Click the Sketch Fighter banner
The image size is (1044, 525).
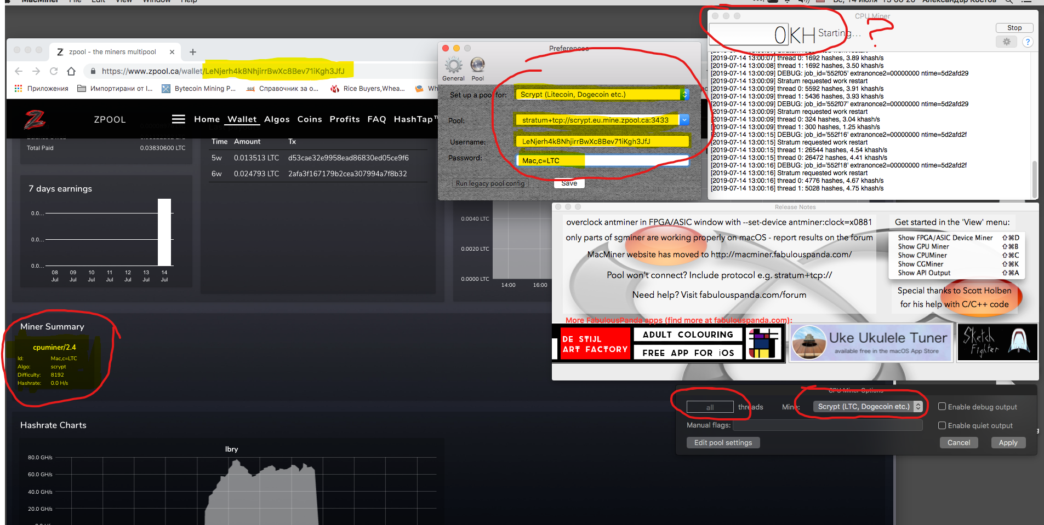997,343
